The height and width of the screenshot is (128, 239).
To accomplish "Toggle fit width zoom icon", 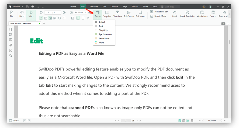I will point(78,18).
